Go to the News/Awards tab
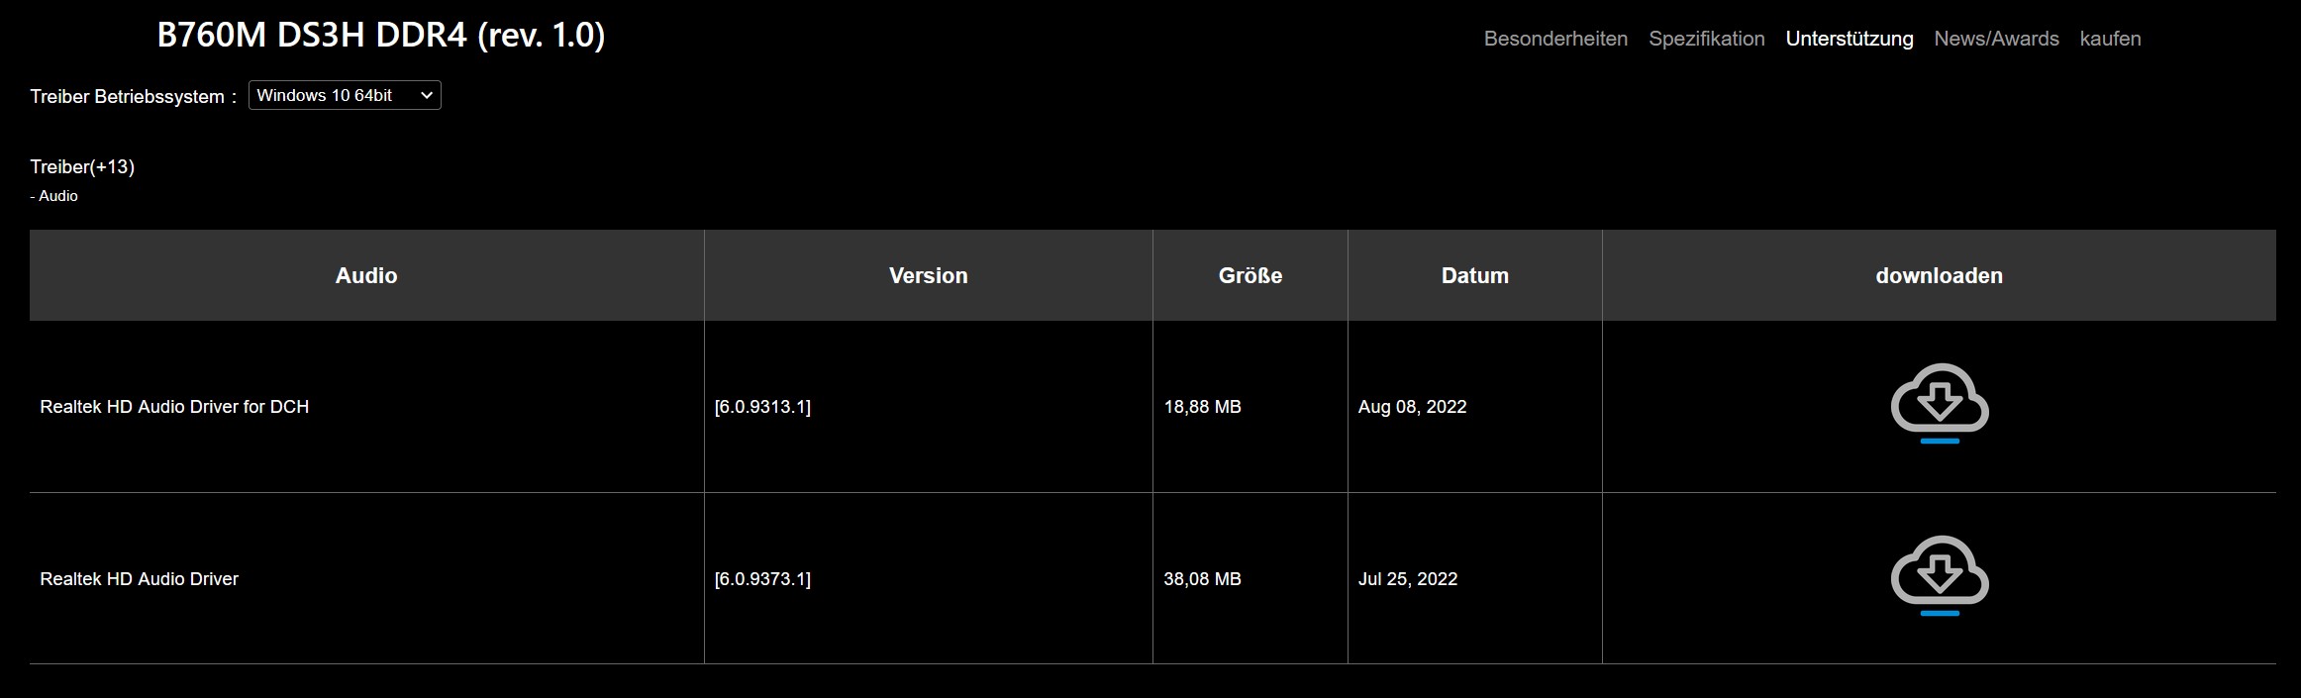 click(1996, 39)
